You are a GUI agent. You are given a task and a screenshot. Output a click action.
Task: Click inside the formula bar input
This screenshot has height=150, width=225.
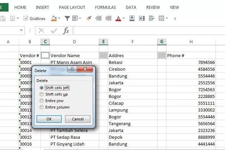point(149,31)
